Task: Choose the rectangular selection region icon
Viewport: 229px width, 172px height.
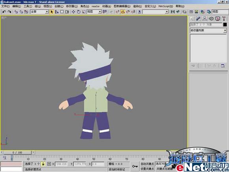Action: tap(62, 12)
